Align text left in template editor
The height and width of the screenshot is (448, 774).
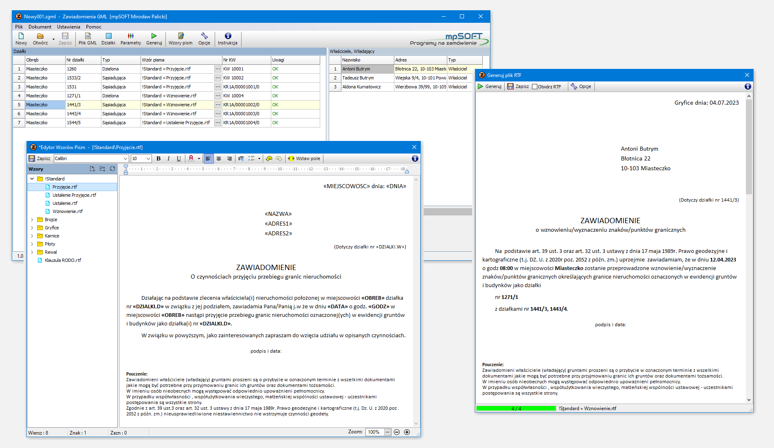(208, 158)
